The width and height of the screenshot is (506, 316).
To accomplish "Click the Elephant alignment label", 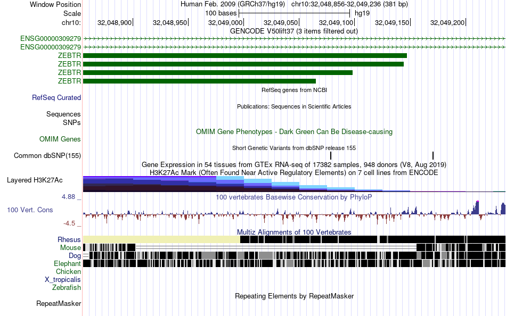I will pyautogui.click(x=67, y=264).
